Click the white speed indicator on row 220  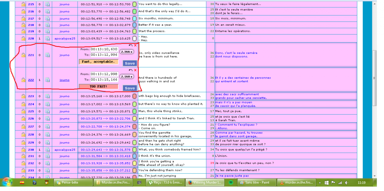point(134,38)
